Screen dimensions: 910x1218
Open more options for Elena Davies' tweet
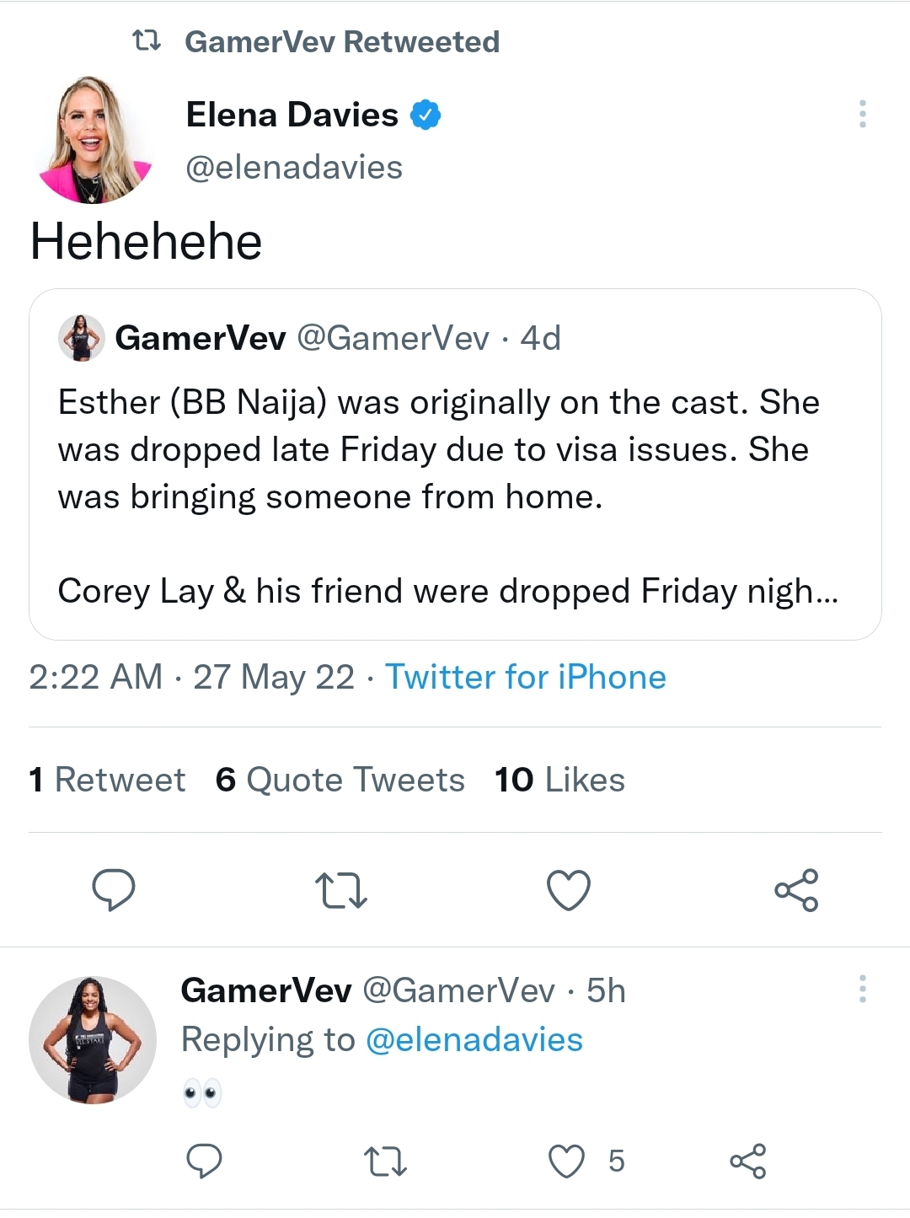[862, 114]
